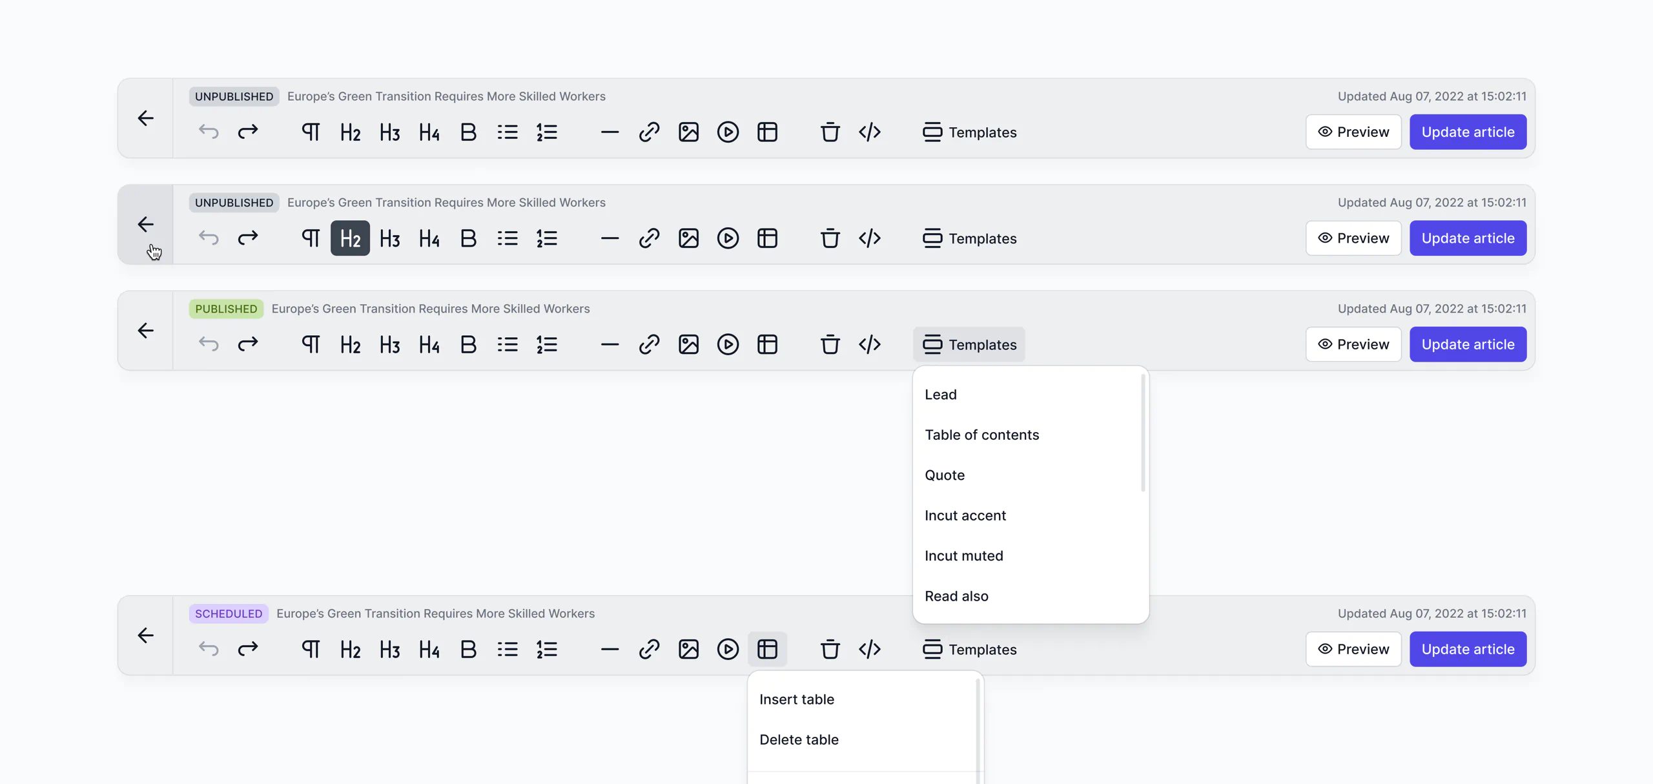Close the open Templates dropdown in the PUBLISHED toolbar
Viewport: 1653px width, 784px height.
969,345
